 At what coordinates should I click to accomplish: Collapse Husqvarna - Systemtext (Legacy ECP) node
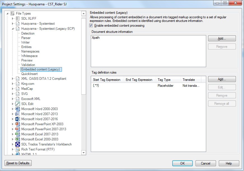(x=13, y=29)
